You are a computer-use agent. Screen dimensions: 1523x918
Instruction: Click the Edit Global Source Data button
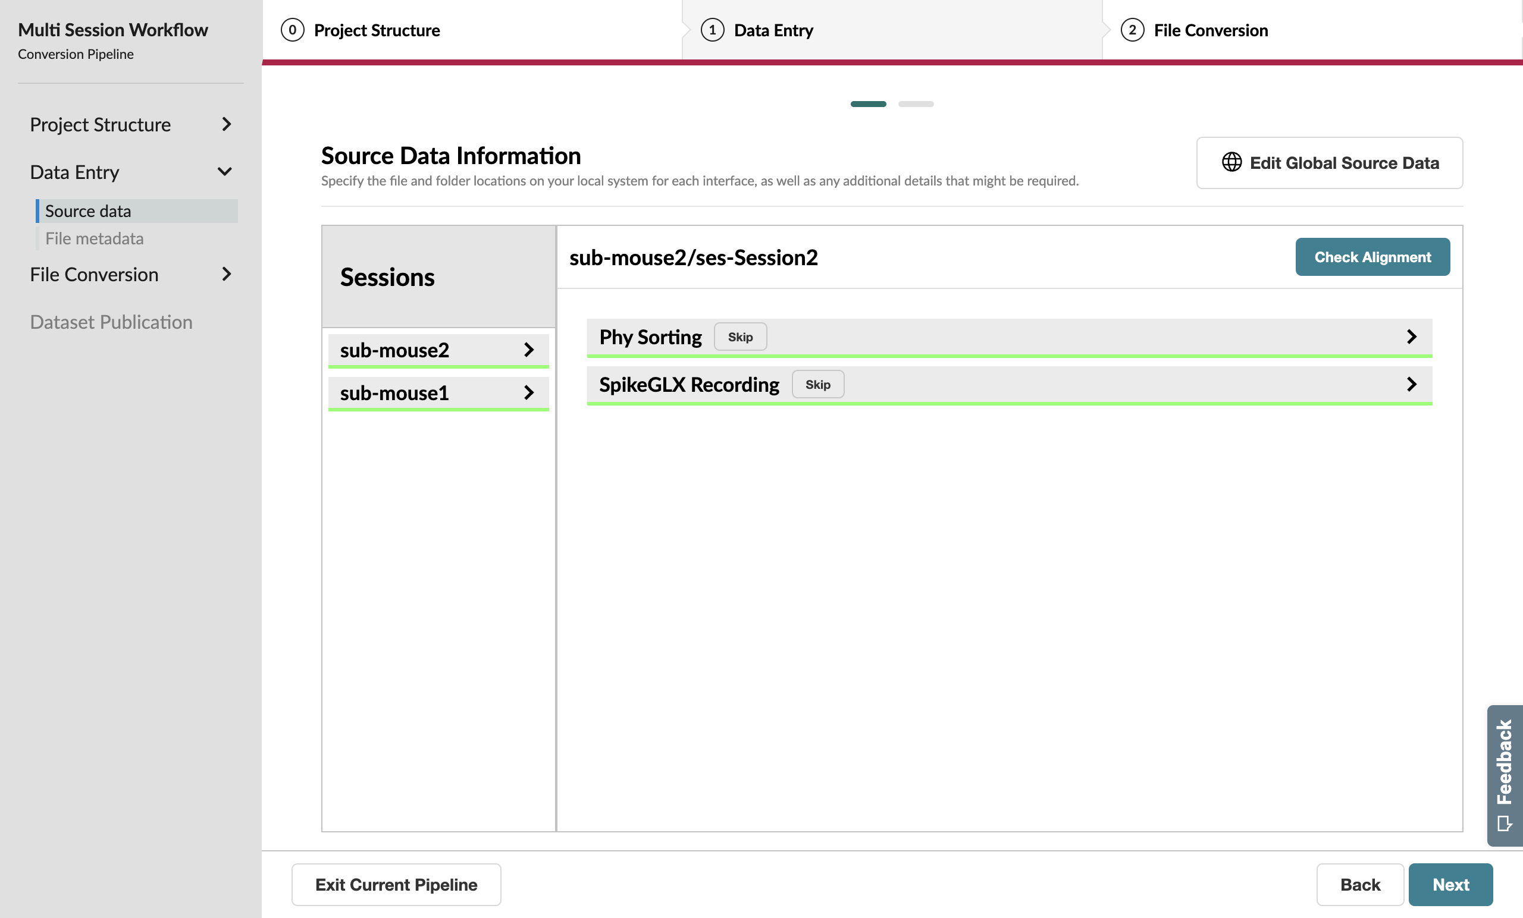point(1329,162)
